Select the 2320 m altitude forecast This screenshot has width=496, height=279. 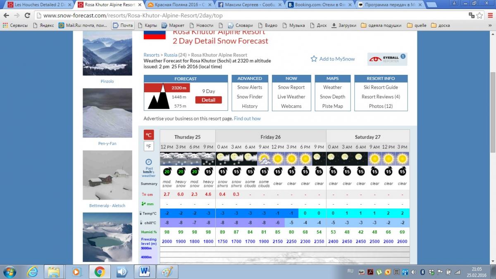[179, 88]
